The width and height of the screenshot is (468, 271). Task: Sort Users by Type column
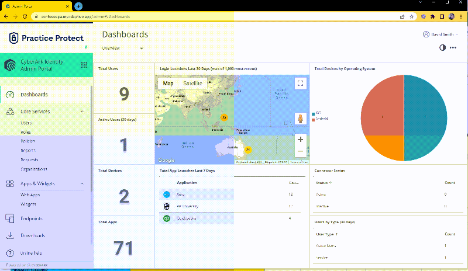click(327, 234)
